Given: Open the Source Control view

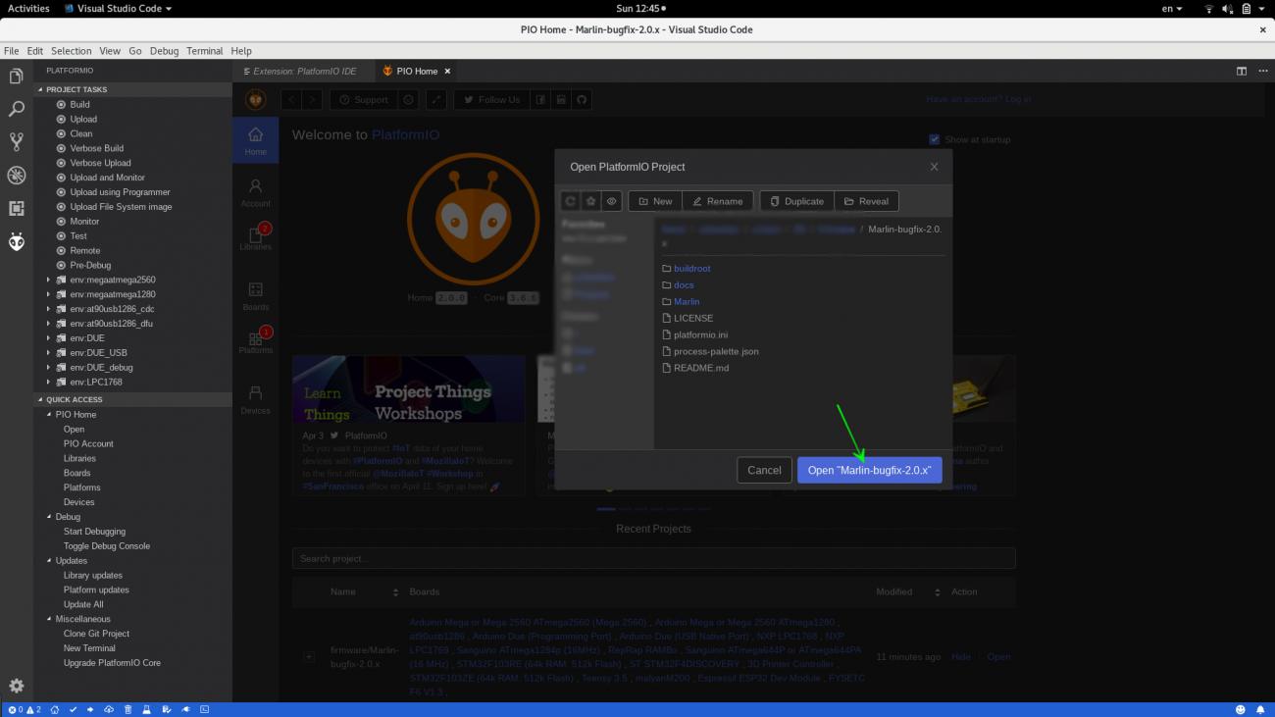Looking at the screenshot, I should 16,142.
